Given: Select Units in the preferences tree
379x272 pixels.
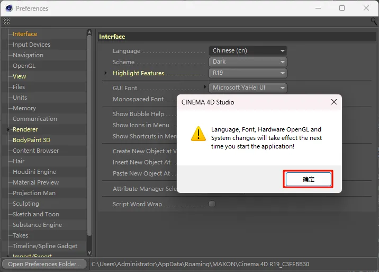Looking at the screenshot, I should pyautogui.click(x=20, y=98).
